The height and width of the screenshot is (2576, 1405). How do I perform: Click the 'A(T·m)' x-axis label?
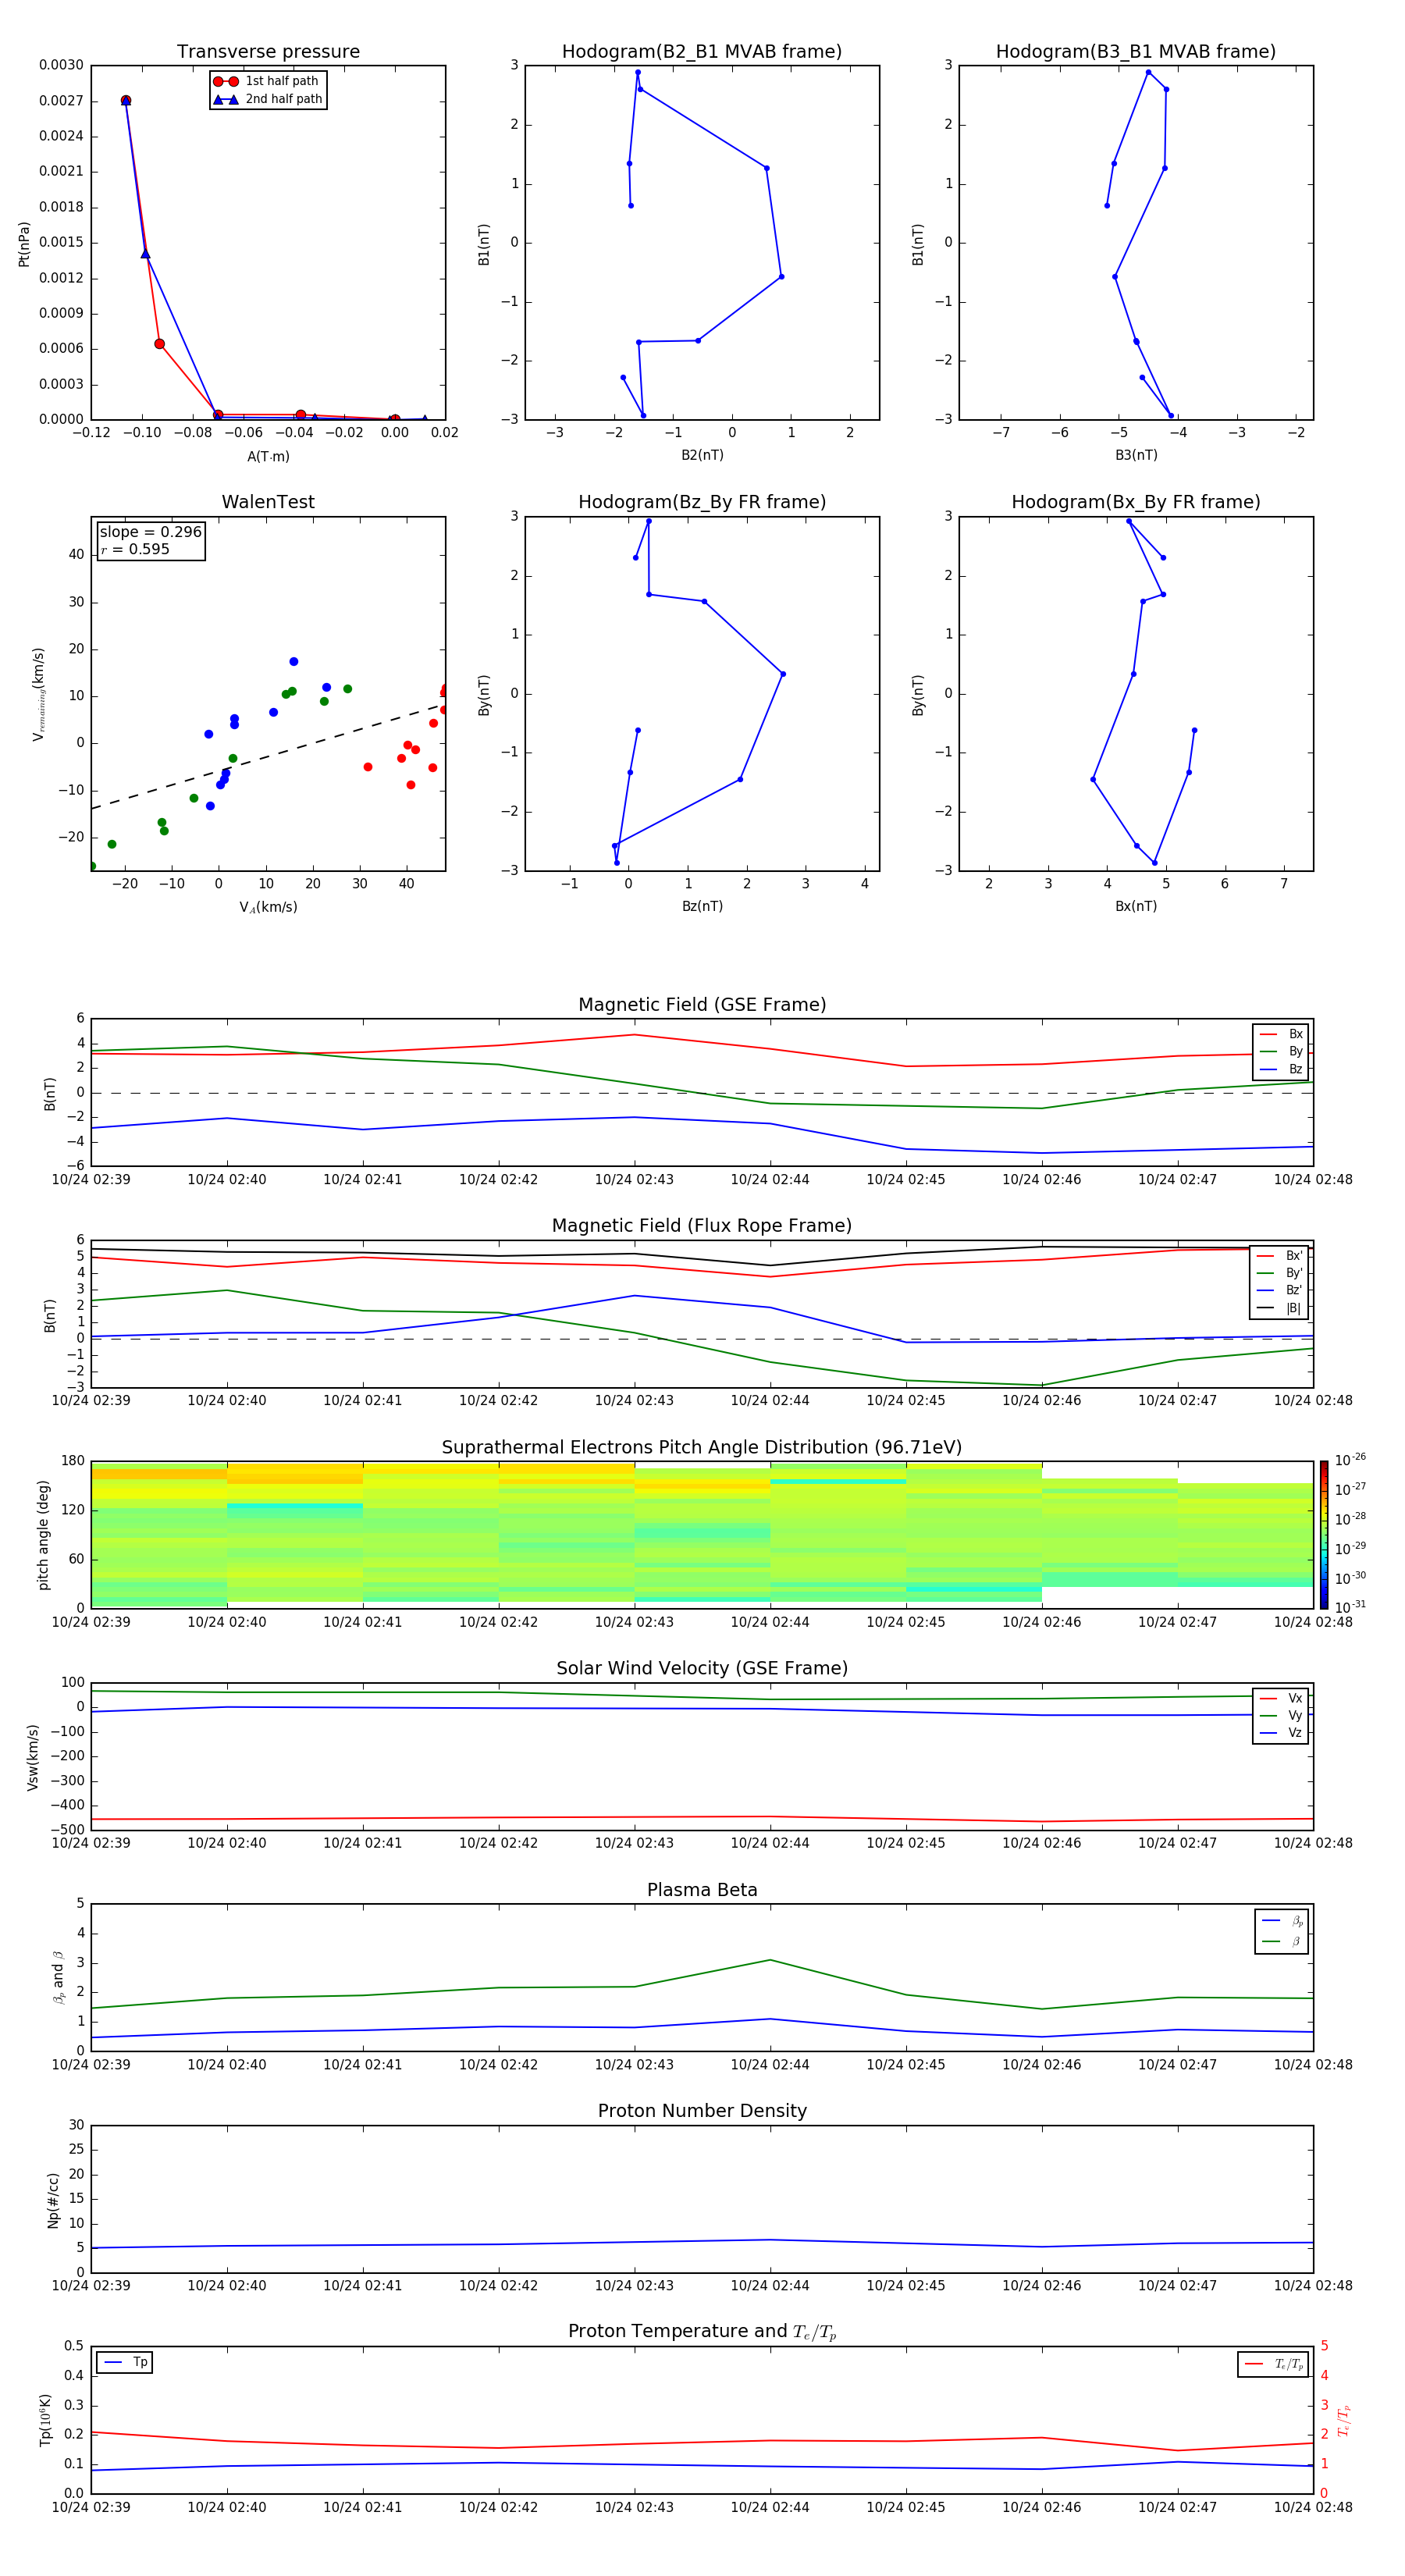(x=268, y=456)
